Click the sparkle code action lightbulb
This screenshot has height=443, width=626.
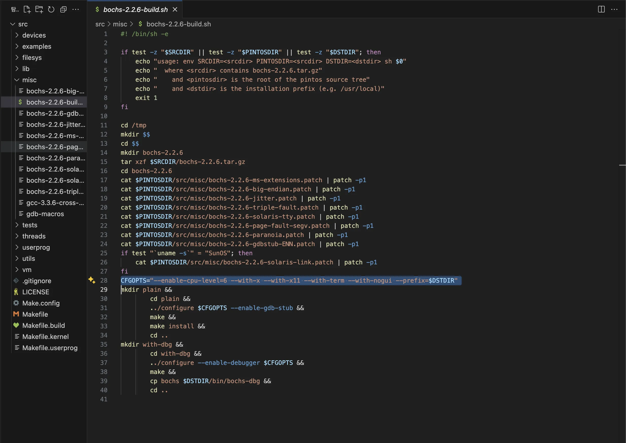tap(92, 280)
